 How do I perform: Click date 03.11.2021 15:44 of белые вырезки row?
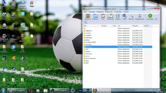137,58
